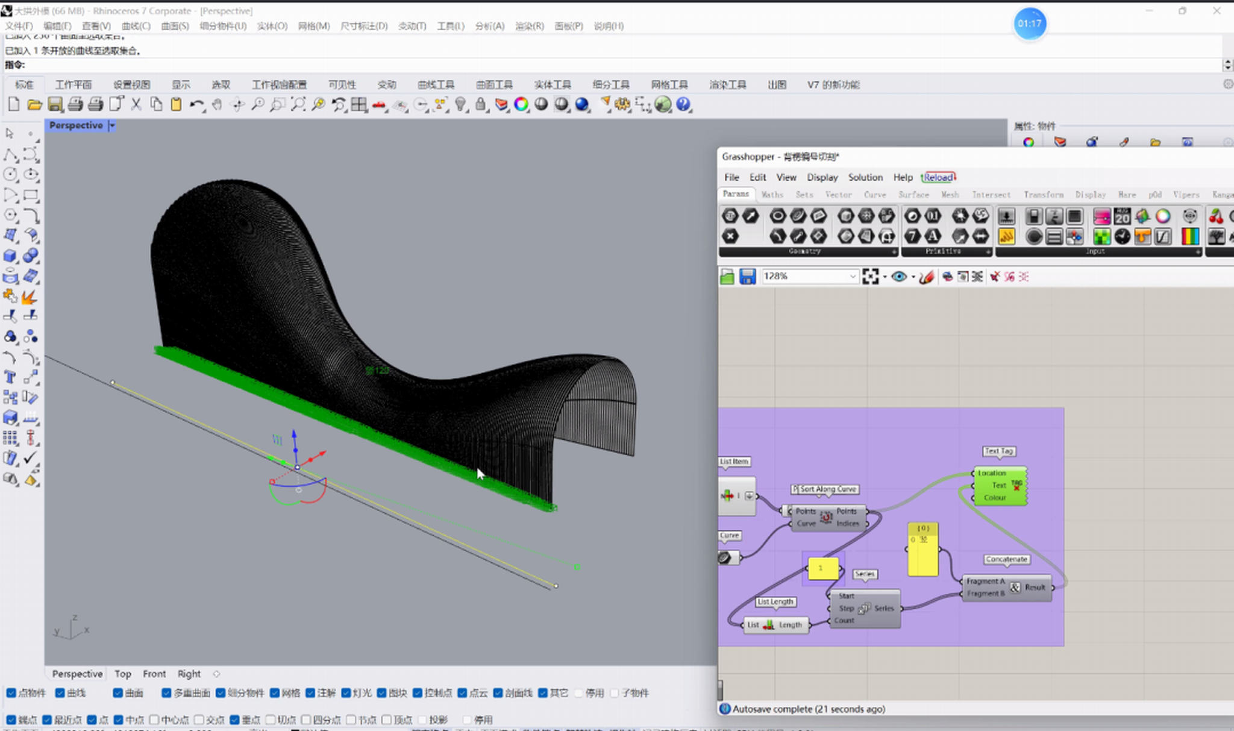1234x731 pixels.
Task: Uncheck the 曲线 selection filter checkbox
Action: coord(60,693)
